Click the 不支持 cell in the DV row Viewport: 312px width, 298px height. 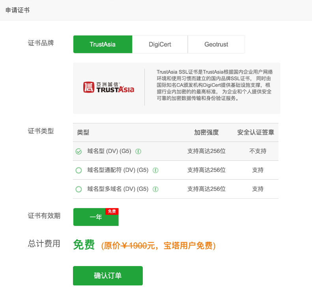pos(258,151)
